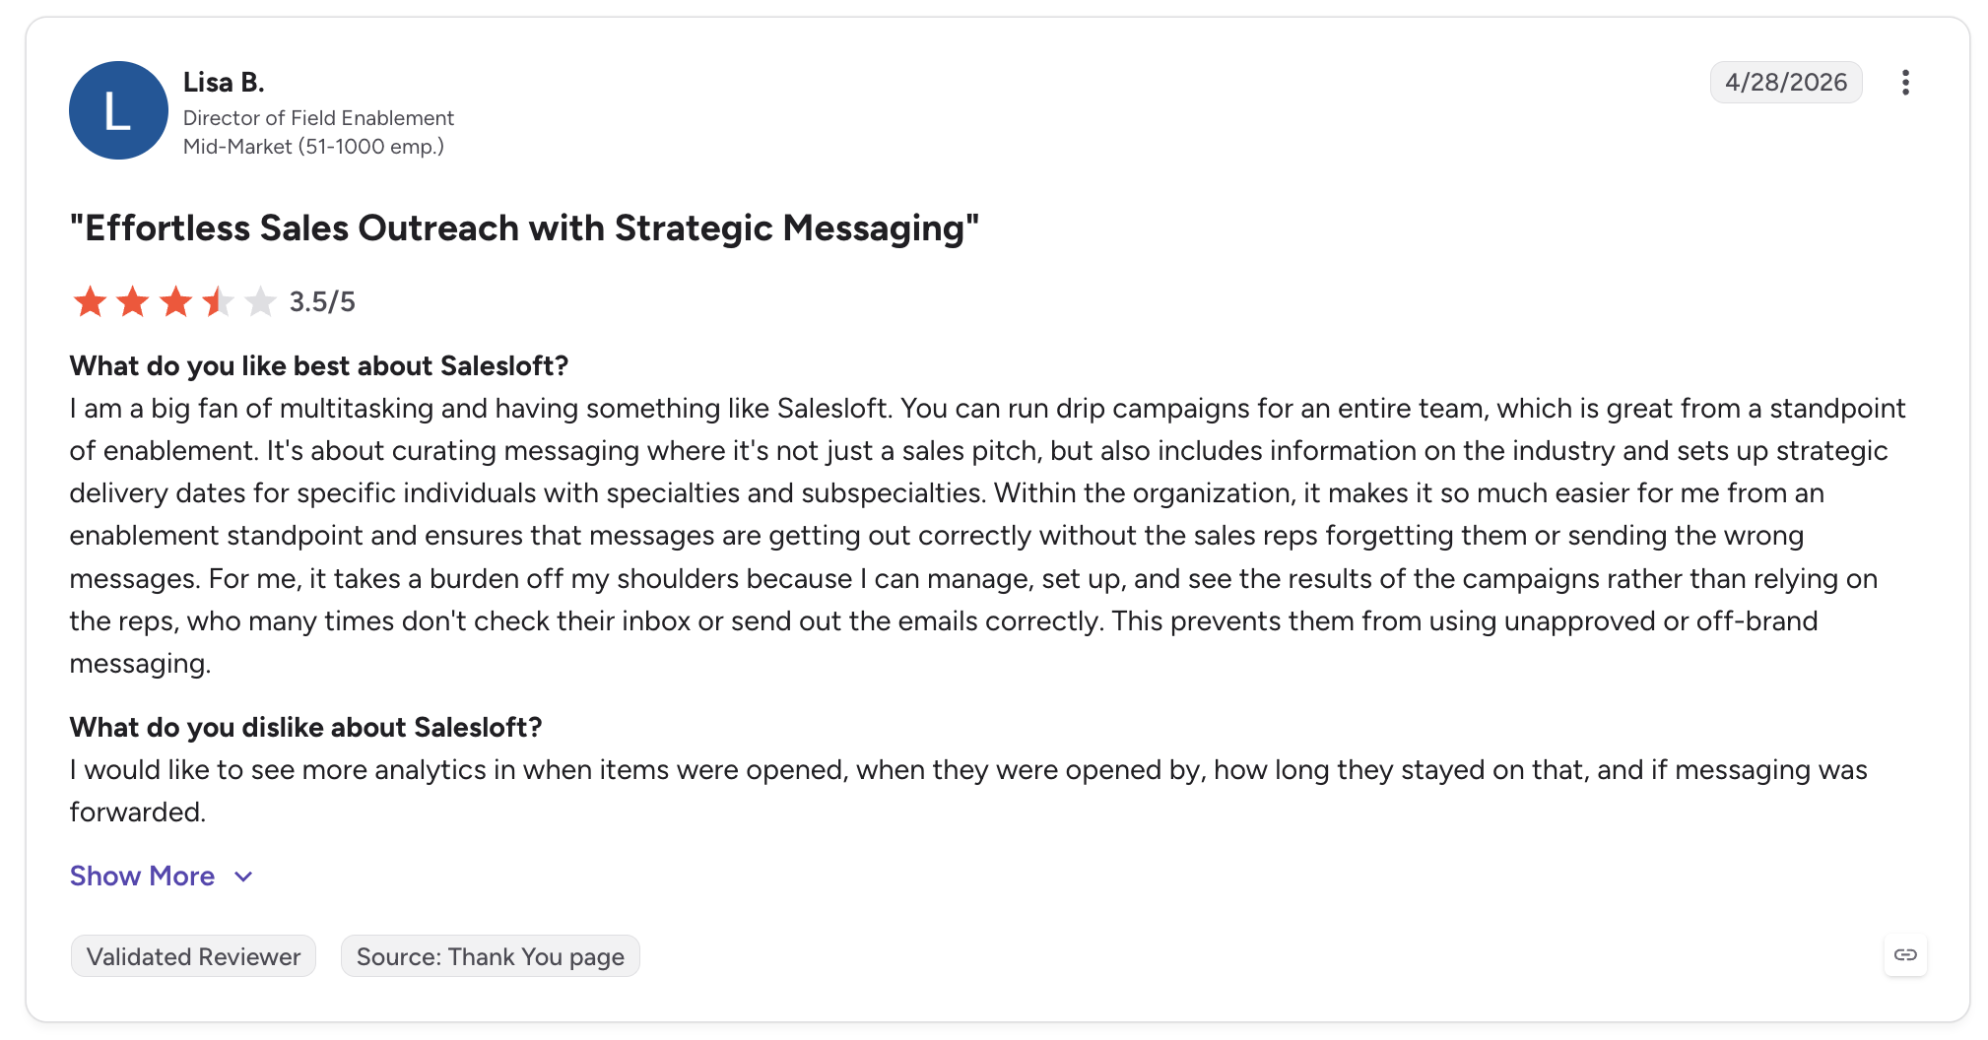Image resolution: width=1988 pixels, height=1040 pixels.
Task: Click the third rating star
Action: pos(175,301)
